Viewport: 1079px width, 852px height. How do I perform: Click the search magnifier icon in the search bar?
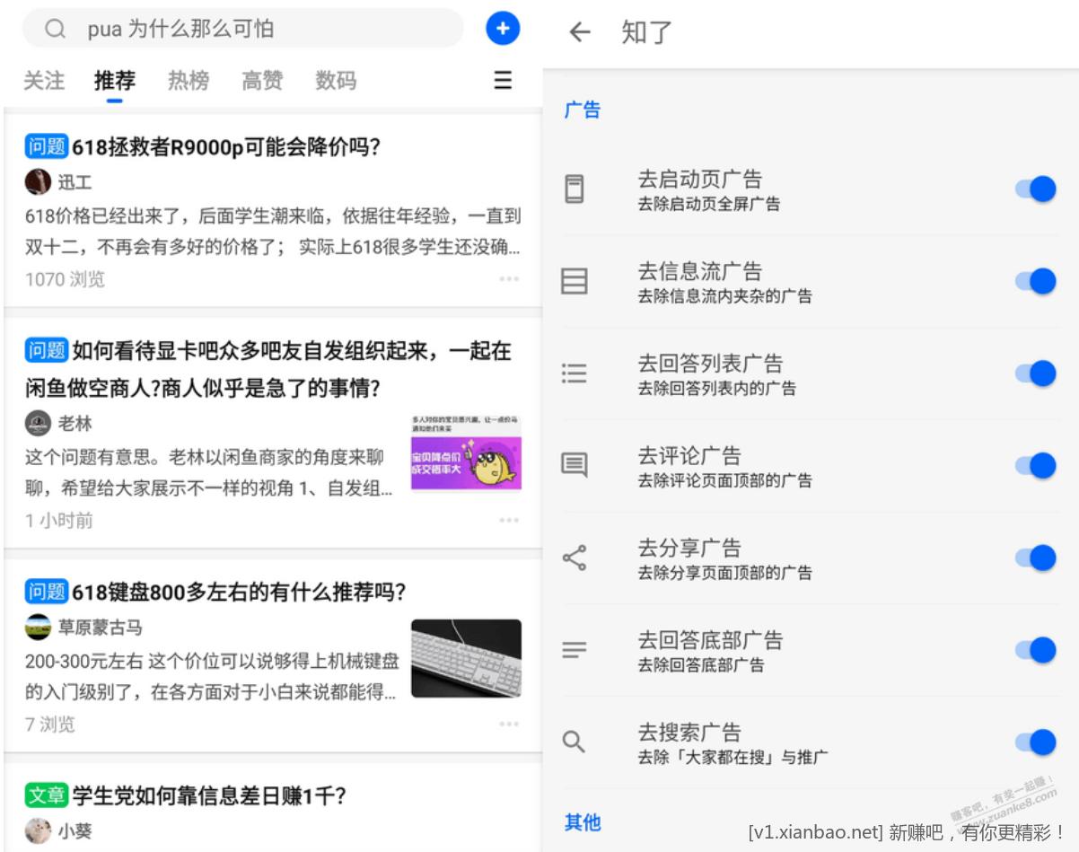pyautogui.click(x=56, y=30)
